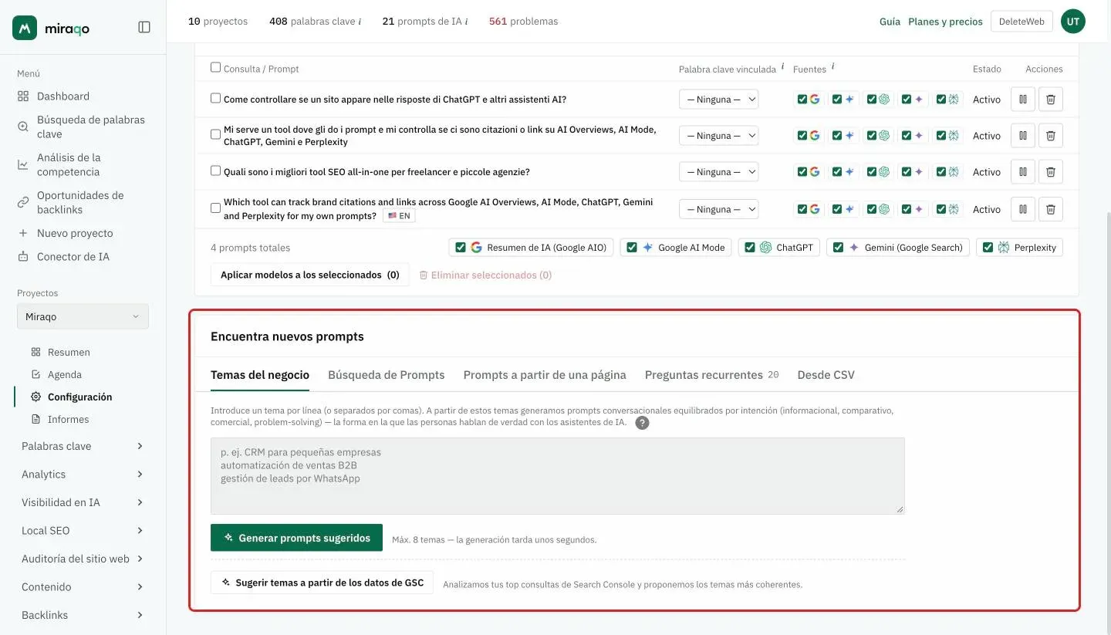
Task: Toggle Google AI Mode model checkbox
Action: (632, 248)
